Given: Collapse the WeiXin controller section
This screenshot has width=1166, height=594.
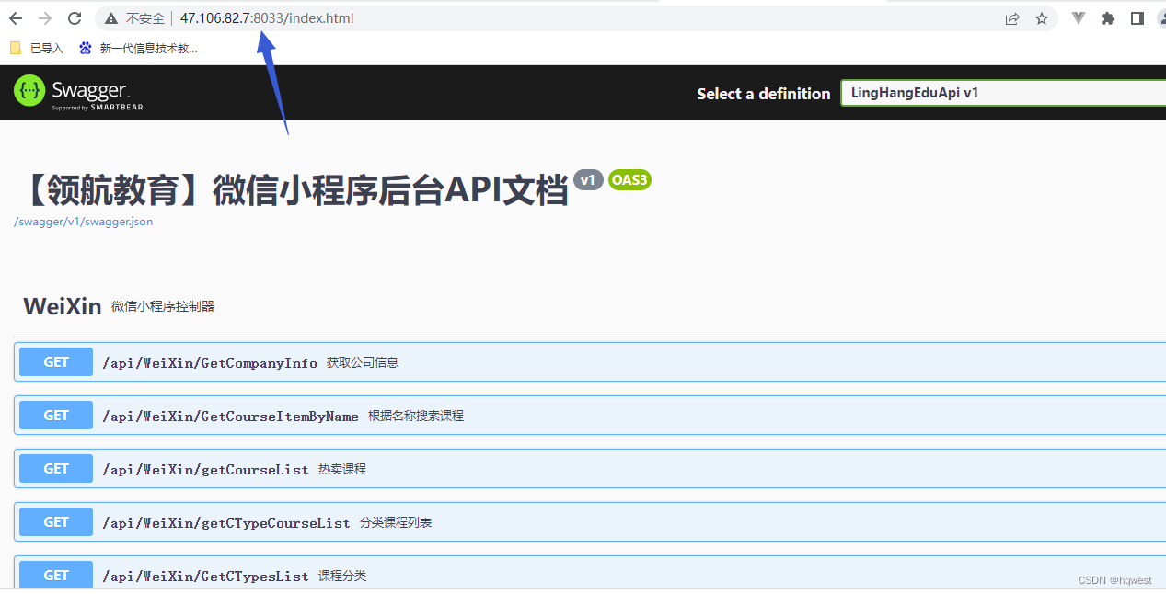Looking at the screenshot, I should tap(63, 306).
